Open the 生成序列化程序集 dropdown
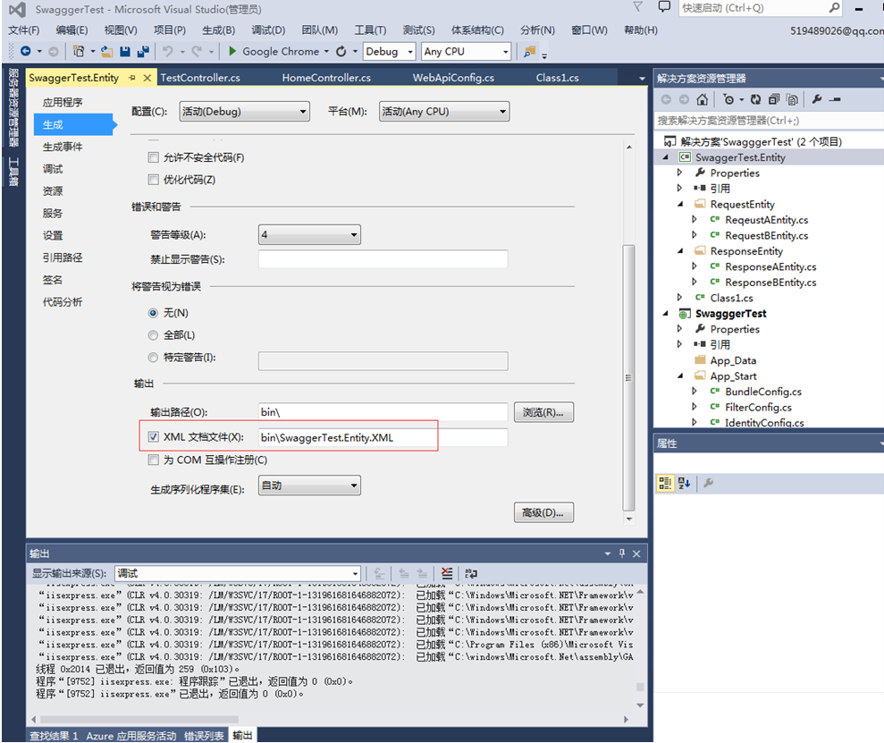The width and height of the screenshot is (884, 743). (x=309, y=485)
